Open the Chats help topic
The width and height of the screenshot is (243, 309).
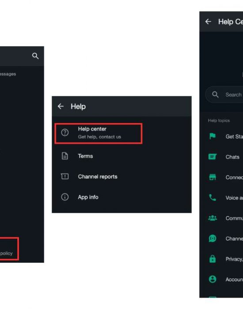224,157
